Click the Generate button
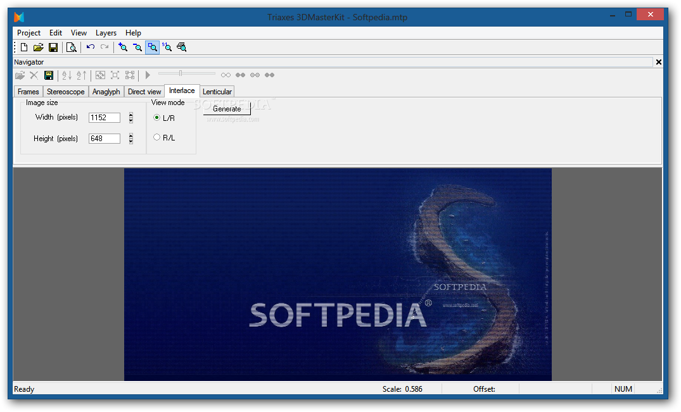This screenshot has height=412, width=681. click(x=227, y=109)
